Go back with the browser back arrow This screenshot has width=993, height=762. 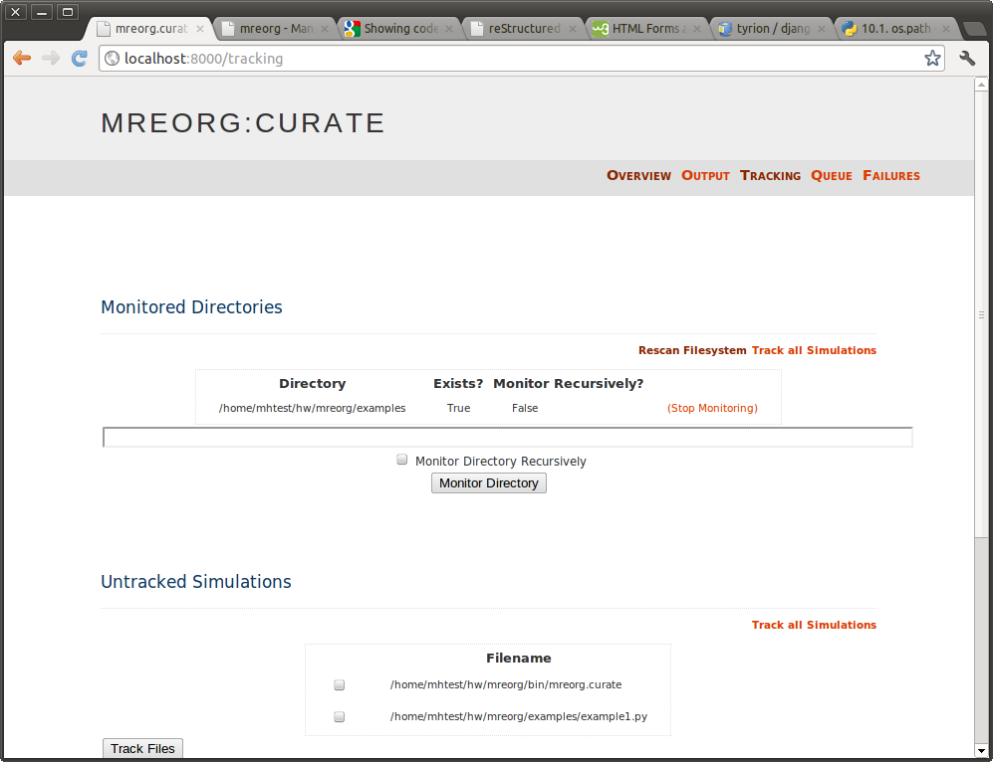point(22,58)
